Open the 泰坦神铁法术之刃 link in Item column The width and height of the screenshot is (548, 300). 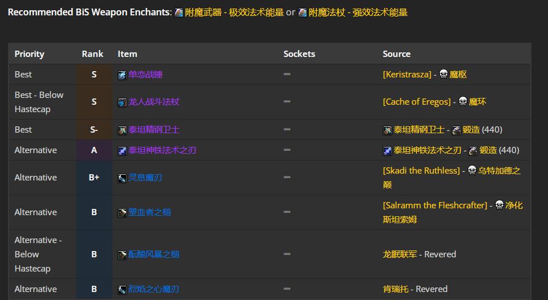pos(162,150)
